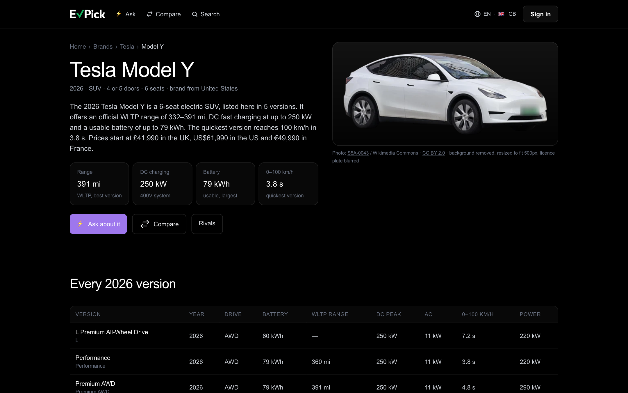Click the swap arrows icon on Compare button
Screen dimensions: 628x393
click(x=144, y=224)
